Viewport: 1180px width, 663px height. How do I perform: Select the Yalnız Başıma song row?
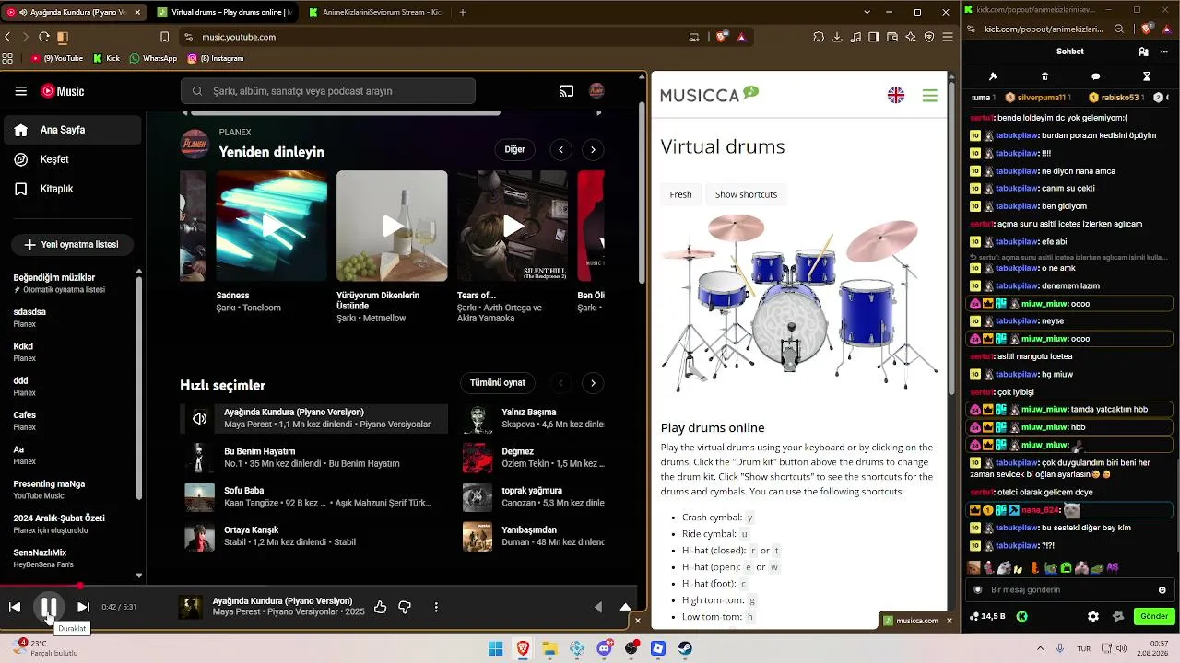(534, 418)
